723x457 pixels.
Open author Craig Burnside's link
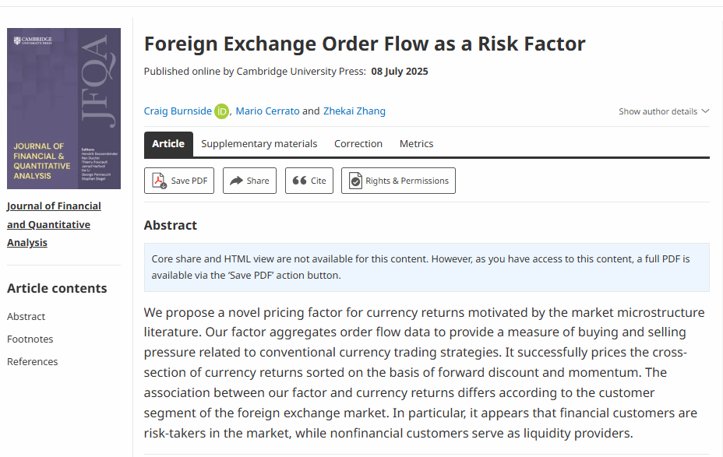(178, 111)
